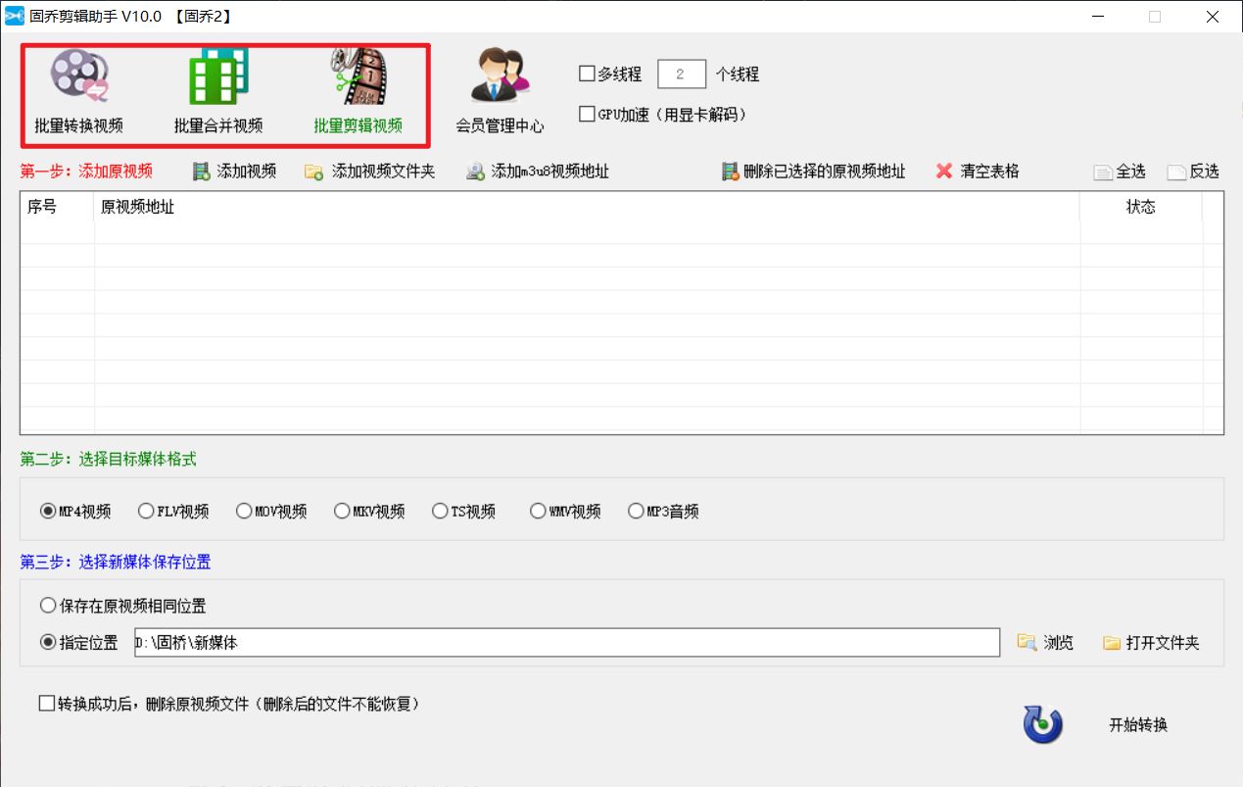
Task: Click the thread count number field
Action: pos(681,74)
